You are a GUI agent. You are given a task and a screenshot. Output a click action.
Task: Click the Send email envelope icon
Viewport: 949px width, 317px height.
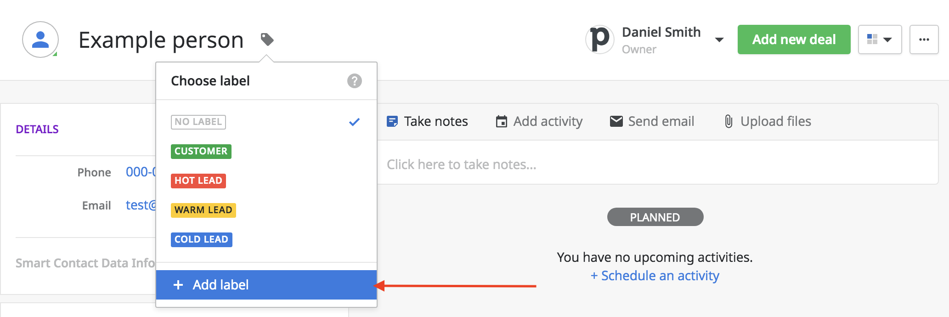(x=616, y=121)
